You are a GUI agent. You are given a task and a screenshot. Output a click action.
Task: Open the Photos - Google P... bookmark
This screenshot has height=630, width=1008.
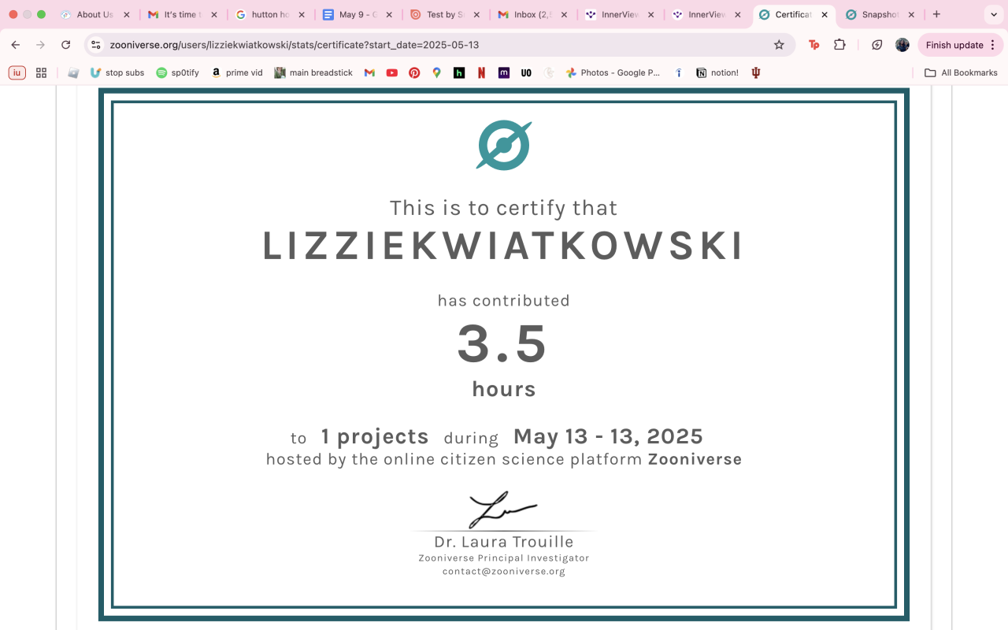[x=613, y=72]
